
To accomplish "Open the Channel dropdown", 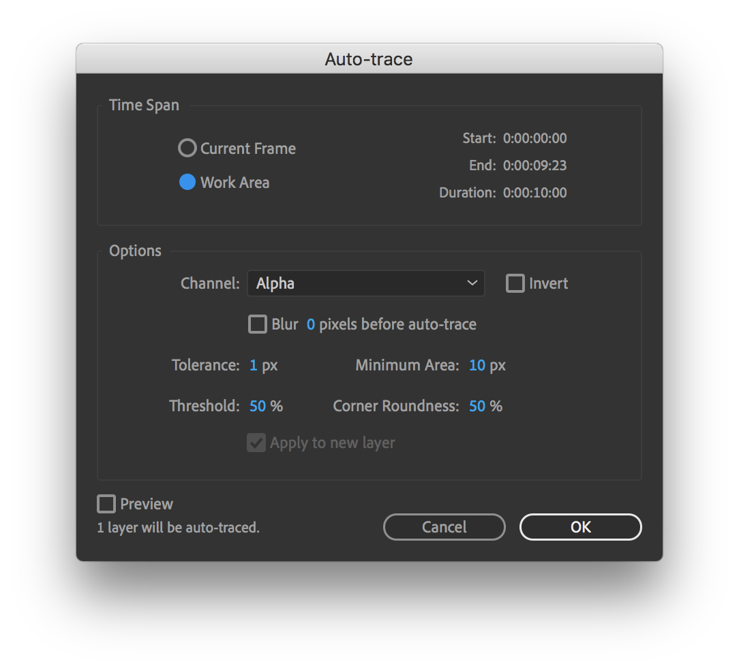I will pos(366,283).
